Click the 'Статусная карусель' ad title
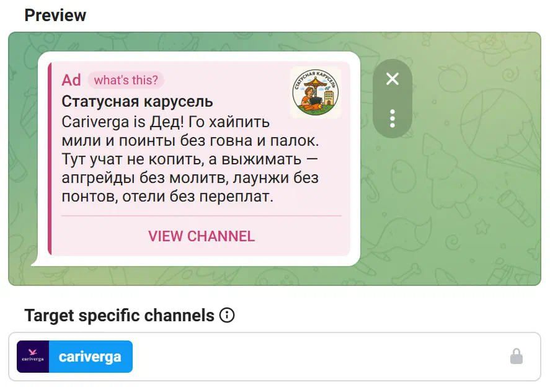 tap(137, 101)
